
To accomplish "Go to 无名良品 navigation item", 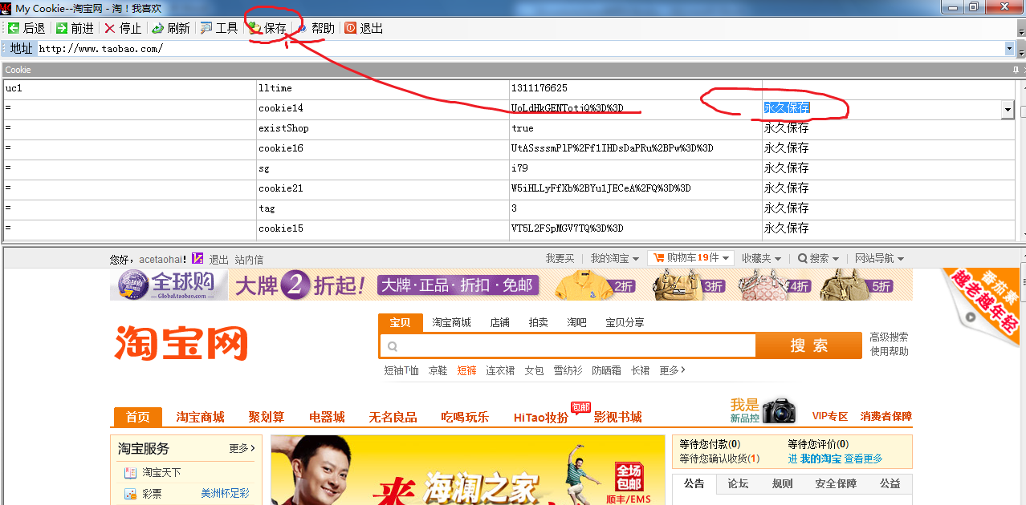I will pos(393,418).
